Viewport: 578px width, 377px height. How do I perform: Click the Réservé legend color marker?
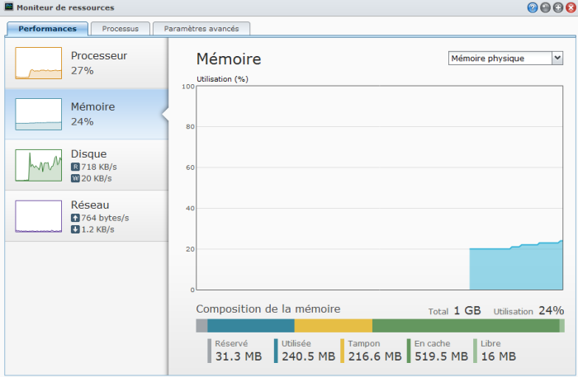(x=210, y=351)
